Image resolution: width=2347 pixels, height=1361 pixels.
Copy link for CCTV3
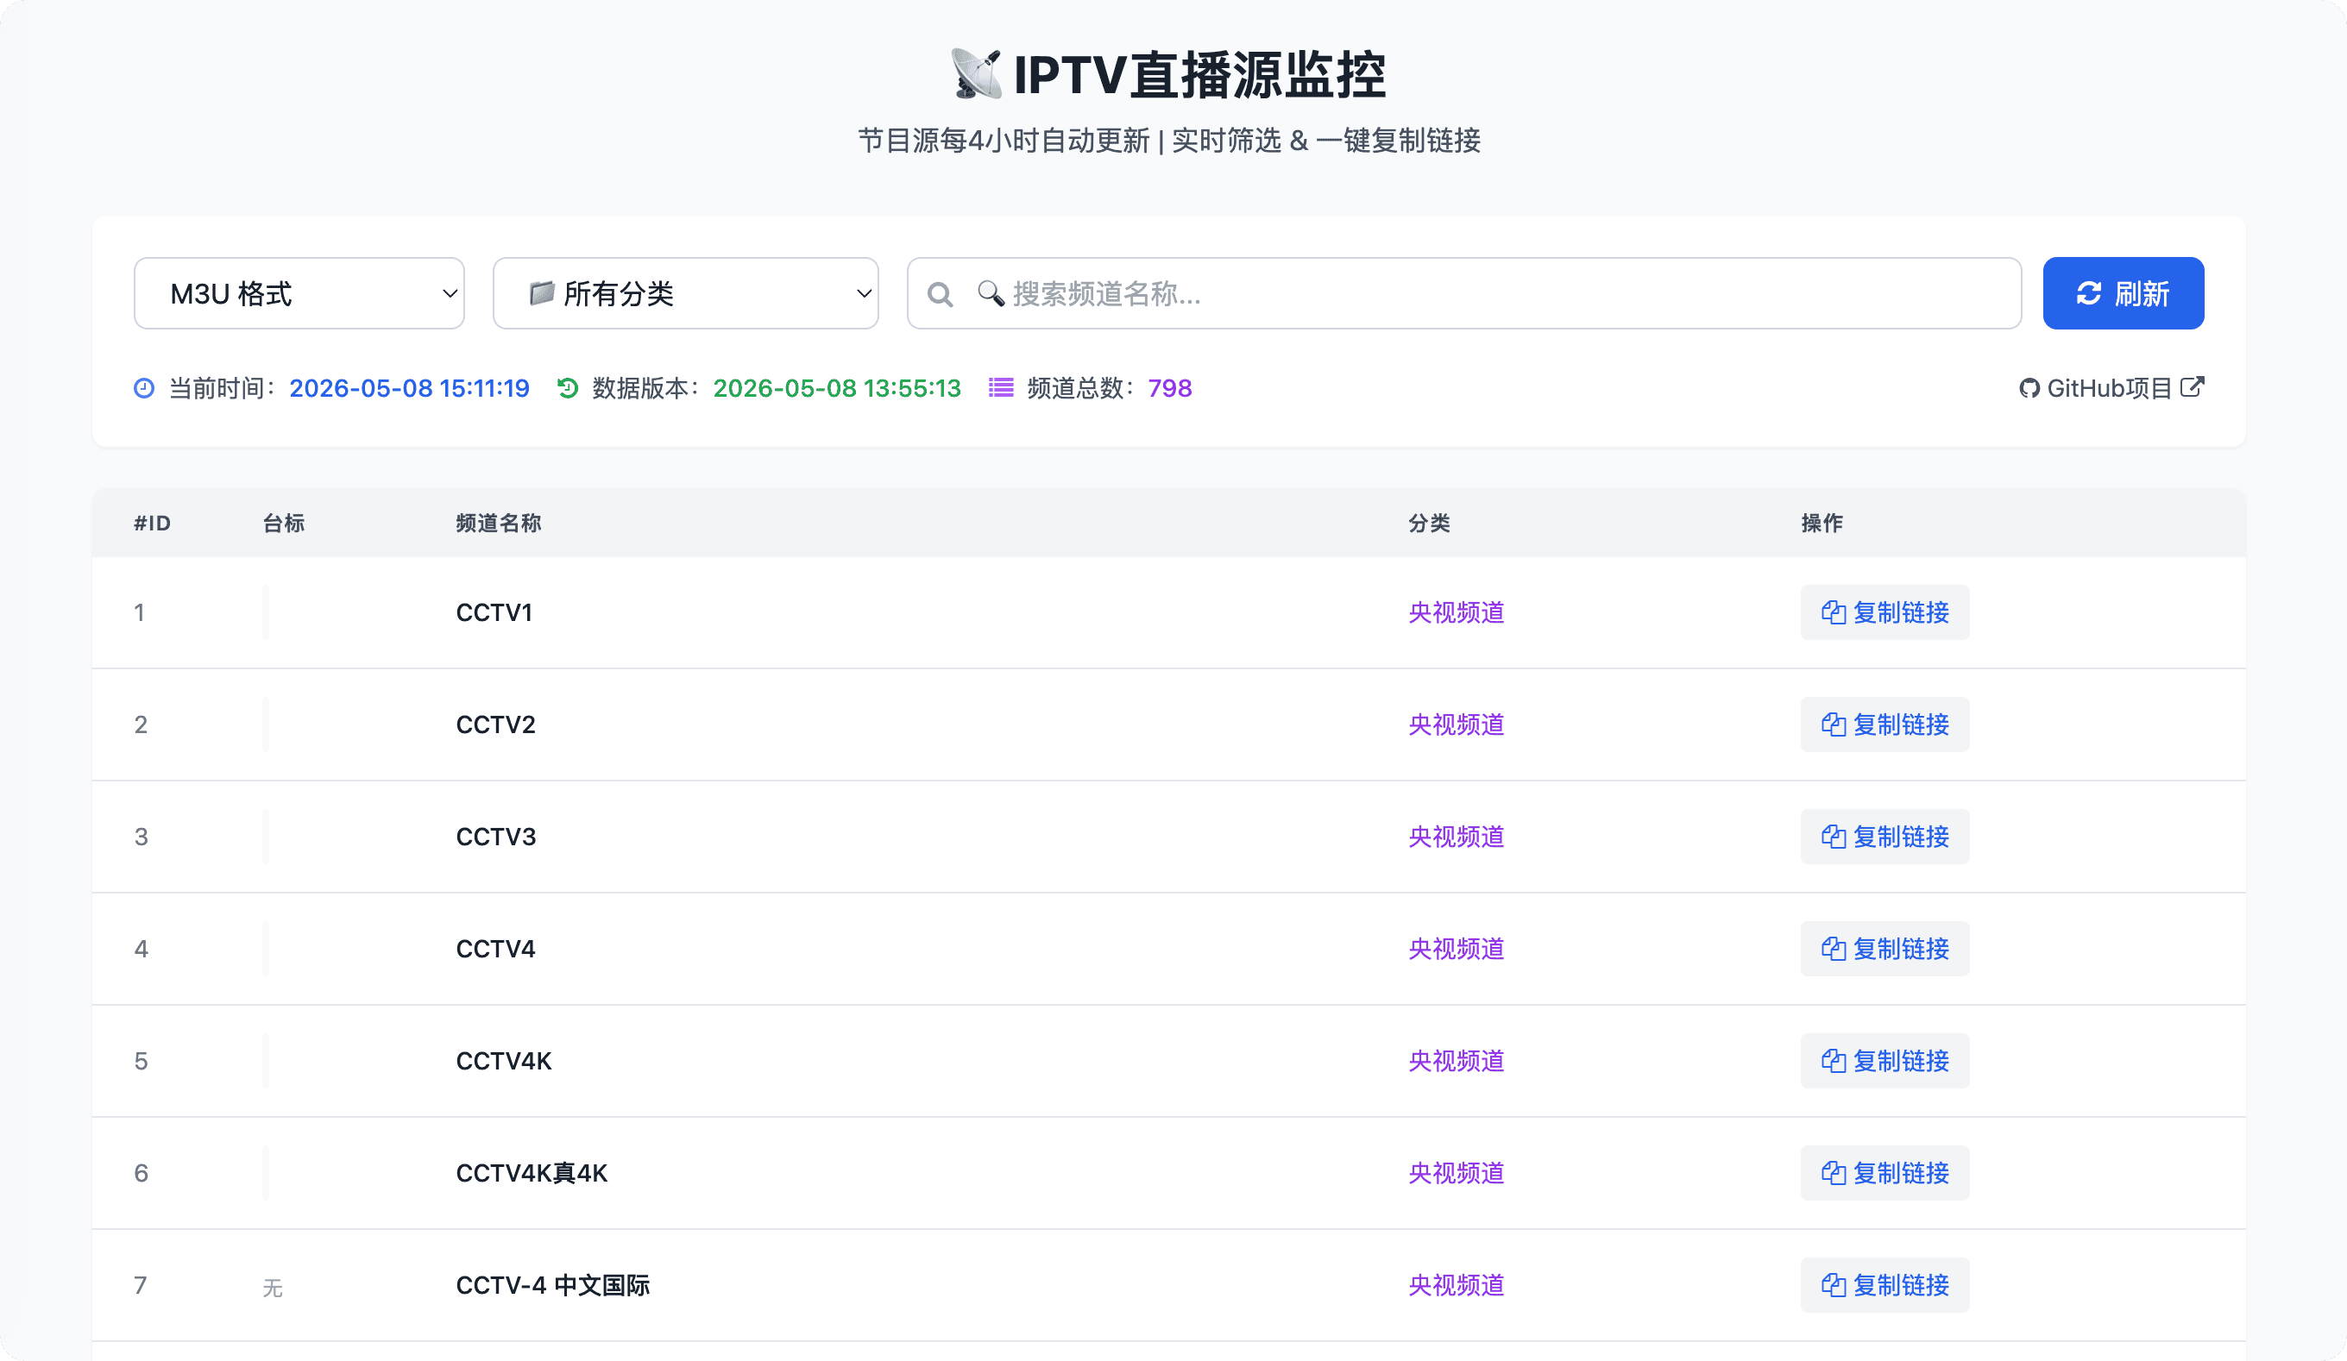coord(1885,837)
